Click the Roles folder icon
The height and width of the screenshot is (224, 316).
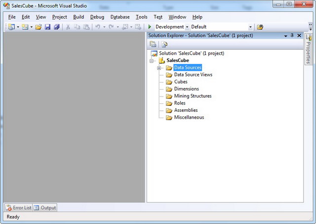coord(169,103)
